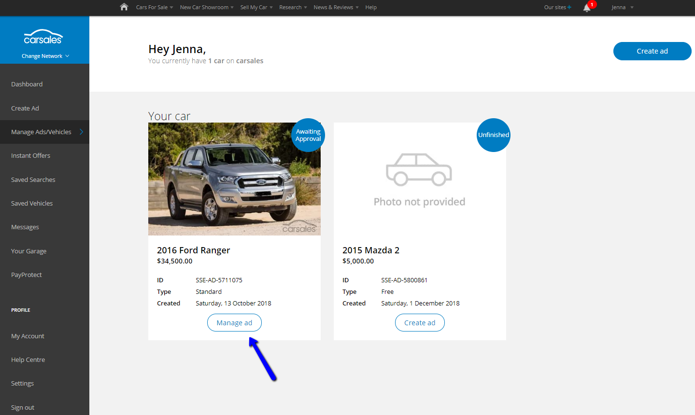Click Create ad for the Mazda 2

420,323
